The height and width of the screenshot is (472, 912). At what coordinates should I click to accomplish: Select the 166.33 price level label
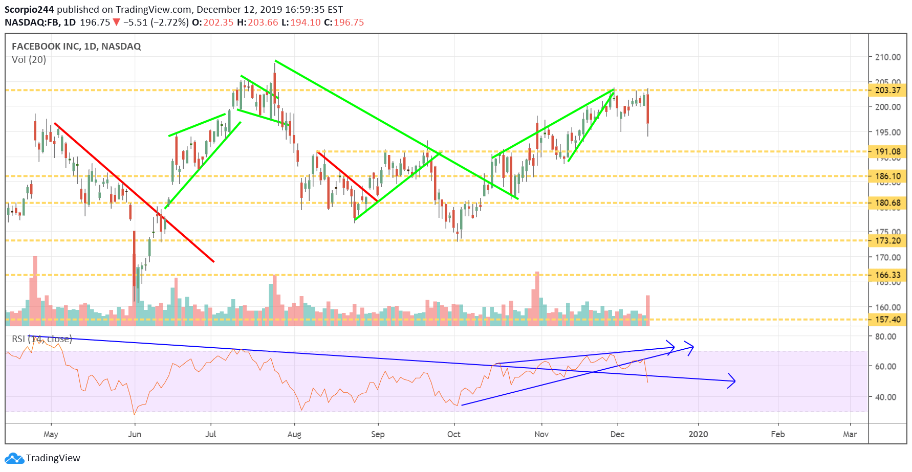[887, 275]
